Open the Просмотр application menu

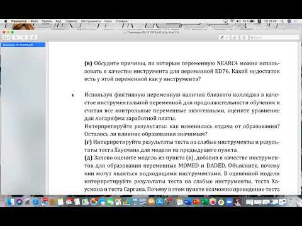coord(19,21)
